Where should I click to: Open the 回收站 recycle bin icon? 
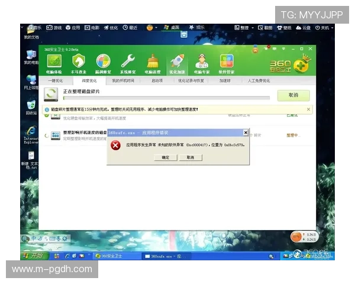[x=31, y=108]
